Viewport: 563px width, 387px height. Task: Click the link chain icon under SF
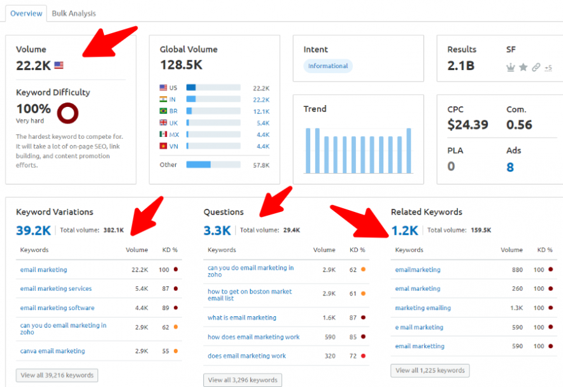[535, 67]
